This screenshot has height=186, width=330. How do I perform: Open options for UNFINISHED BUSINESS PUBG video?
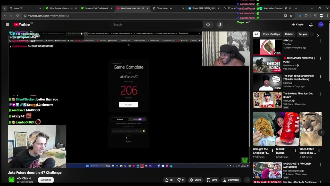tap(320, 59)
